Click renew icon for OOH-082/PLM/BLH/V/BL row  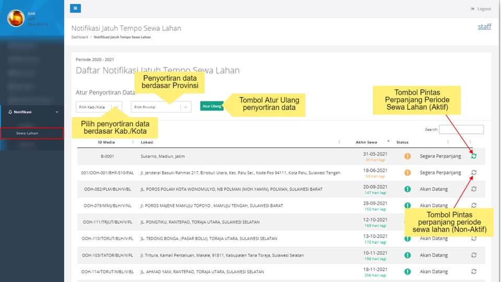(474, 189)
